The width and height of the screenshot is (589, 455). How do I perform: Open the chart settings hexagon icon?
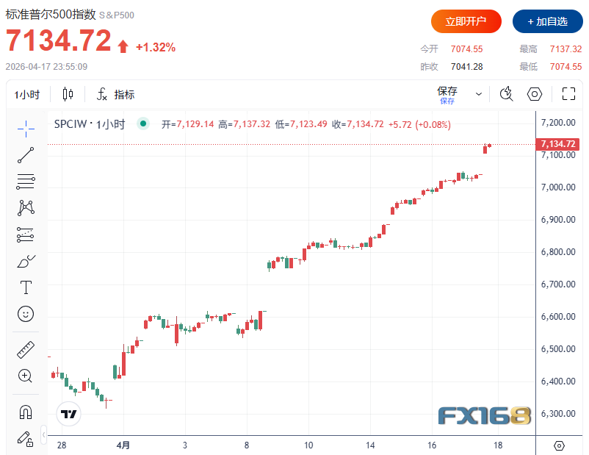point(535,94)
